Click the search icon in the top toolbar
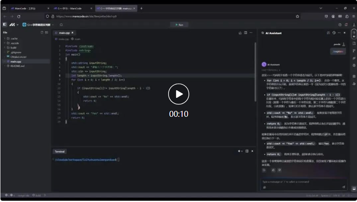Viewport: 357px width, 202px height. pos(61,25)
